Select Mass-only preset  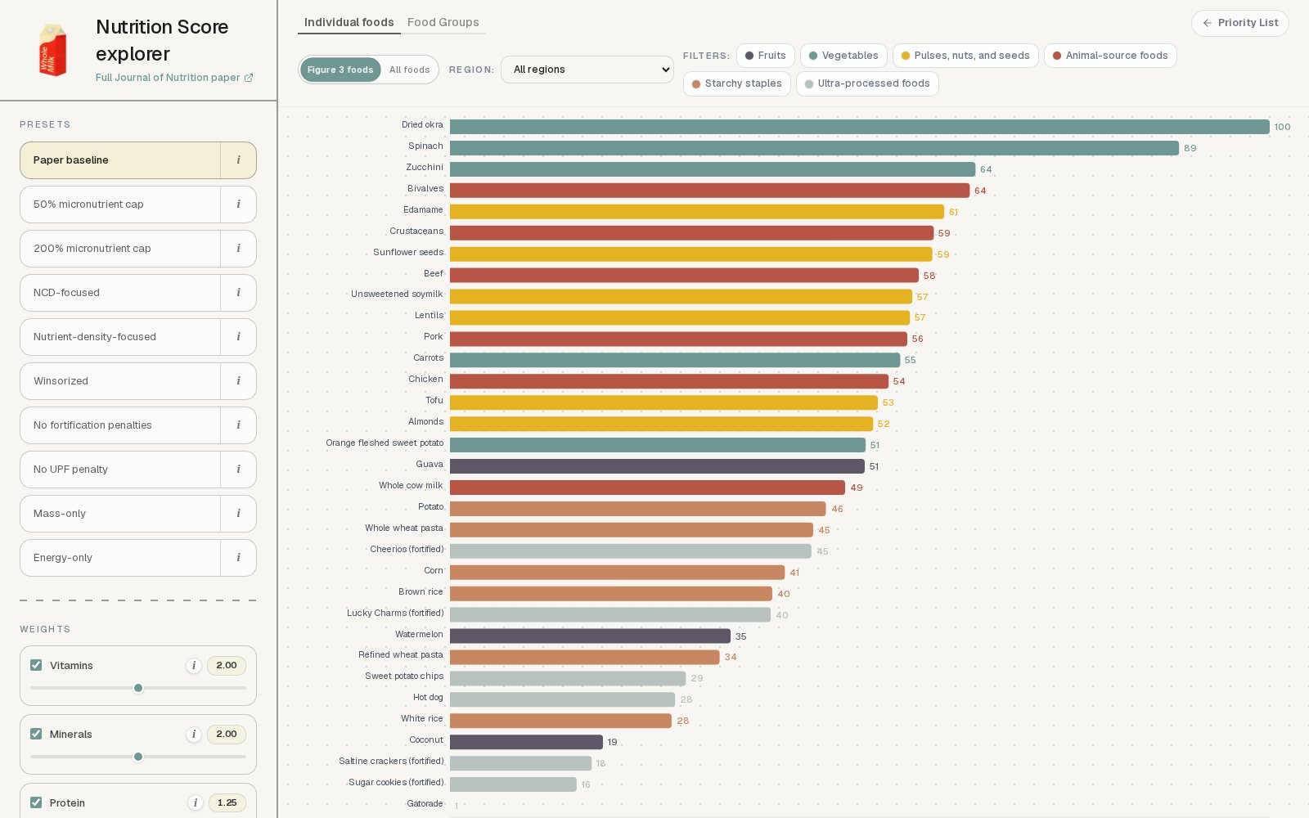click(x=120, y=514)
